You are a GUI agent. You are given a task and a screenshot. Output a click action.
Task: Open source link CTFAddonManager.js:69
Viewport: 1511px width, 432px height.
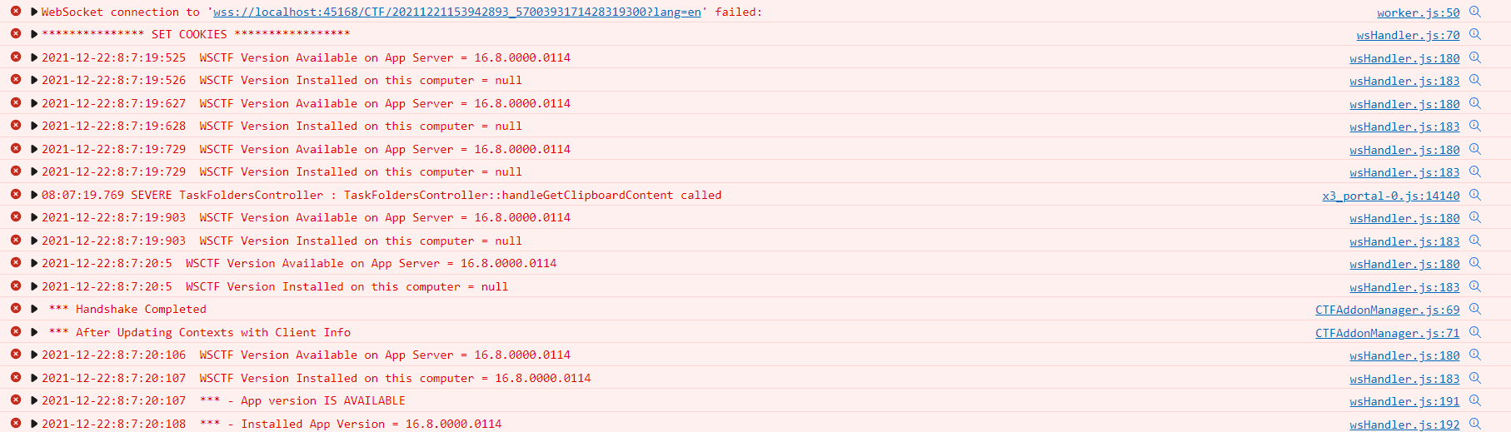(x=1387, y=310)
